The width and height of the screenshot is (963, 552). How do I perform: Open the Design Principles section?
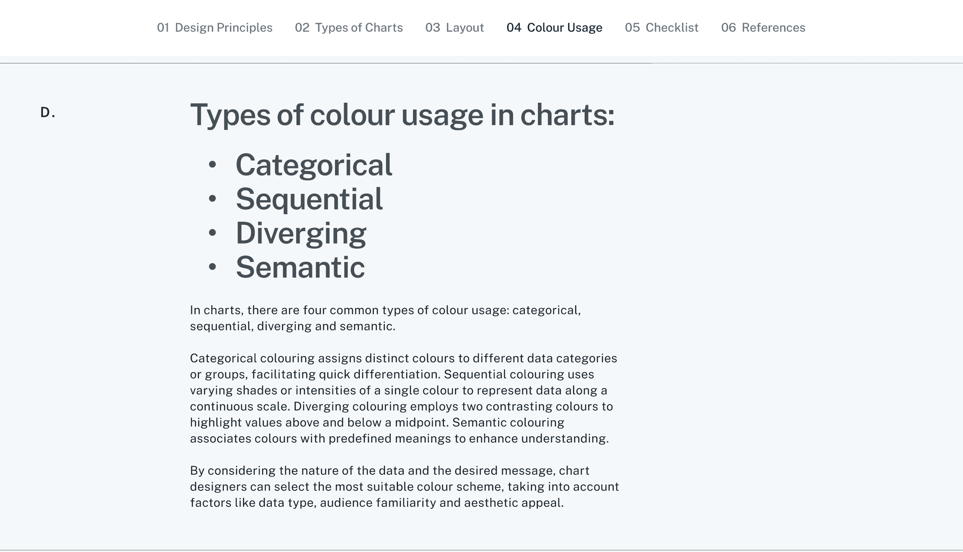(x=214, y=28)
